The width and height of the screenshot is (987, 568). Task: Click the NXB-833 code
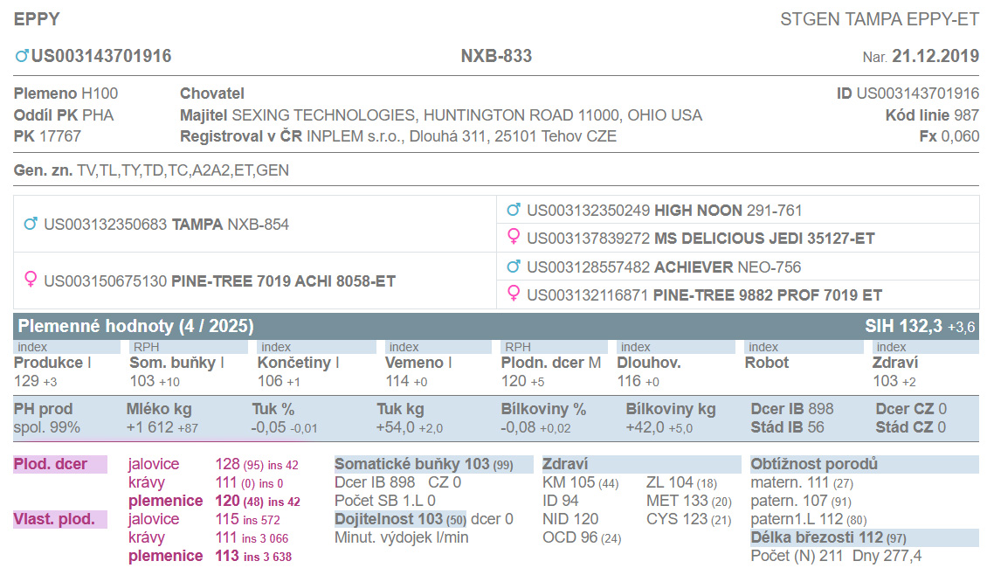pyautogui.click(x=496, y=56)
